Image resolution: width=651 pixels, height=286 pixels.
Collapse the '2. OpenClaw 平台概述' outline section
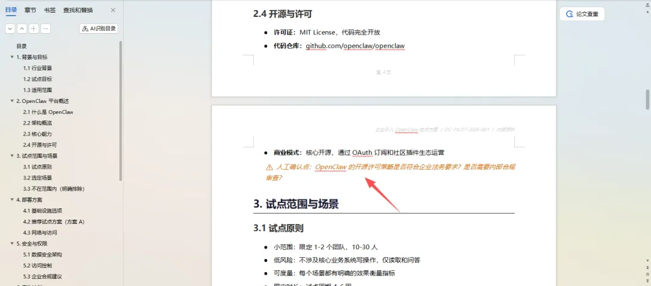[12, 101]
